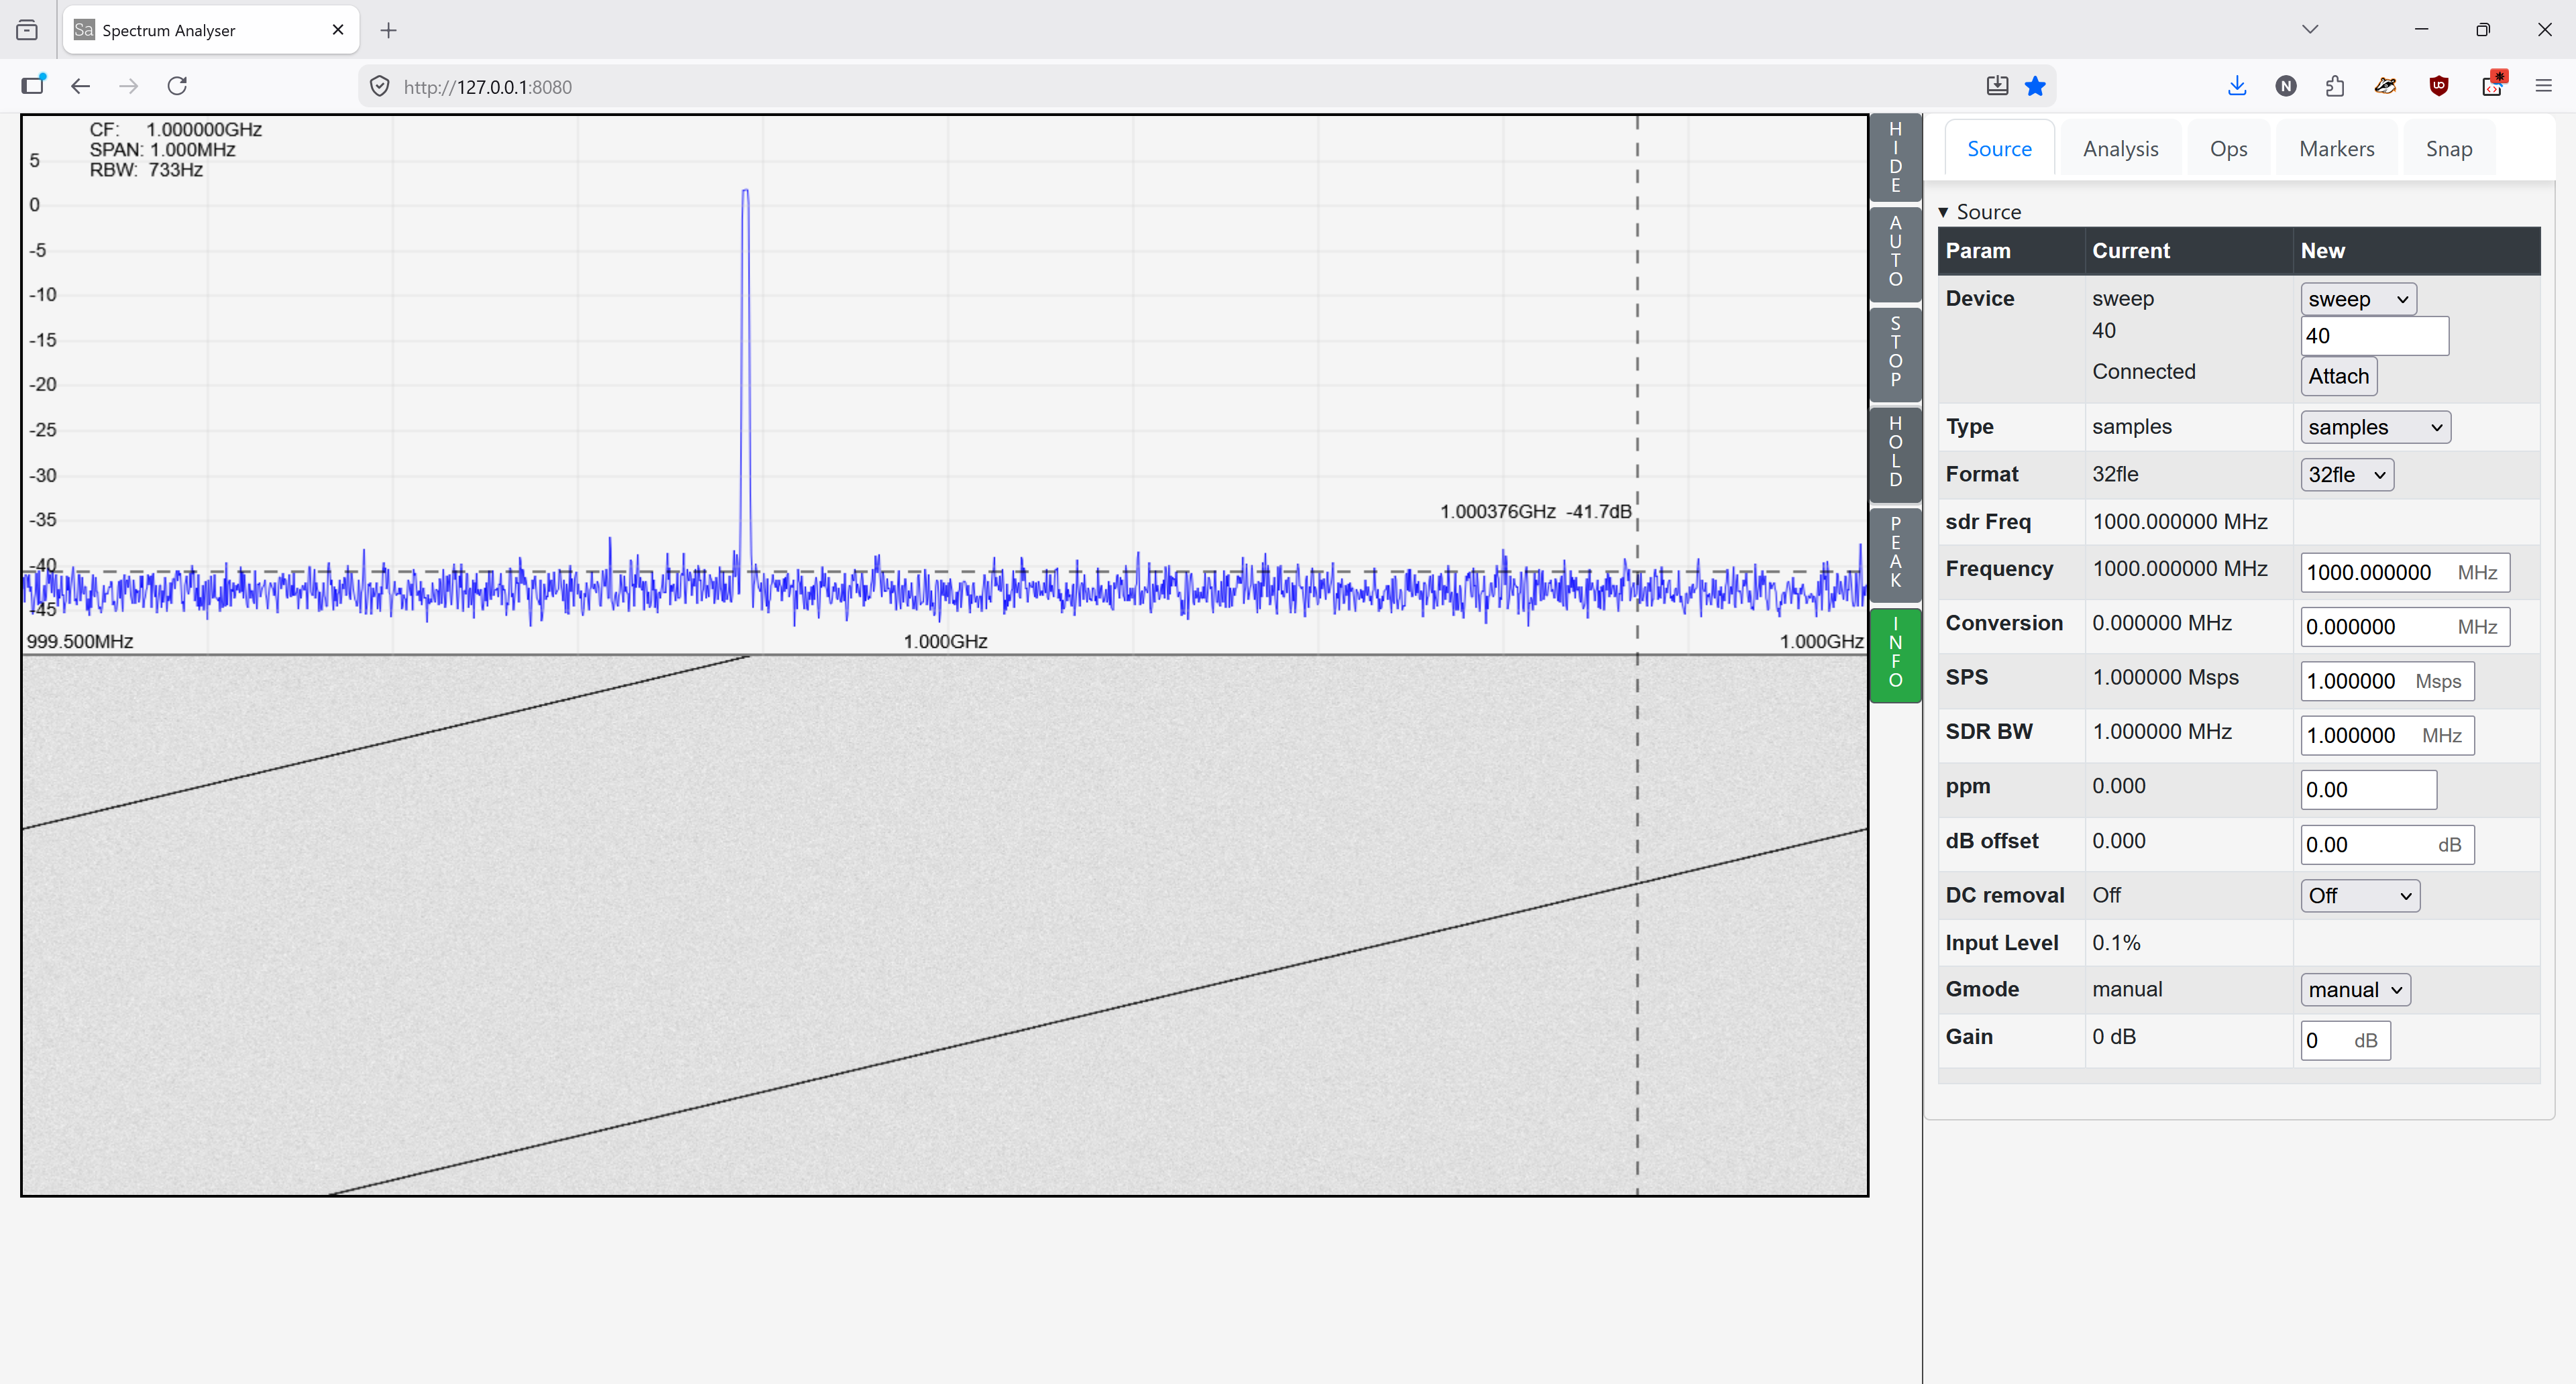Click the browser back arrow

pyautogui.click(x=81, y=86)
